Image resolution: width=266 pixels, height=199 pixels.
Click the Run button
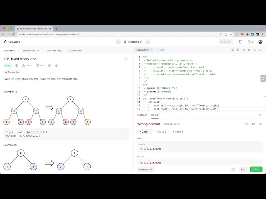point(243,170)
